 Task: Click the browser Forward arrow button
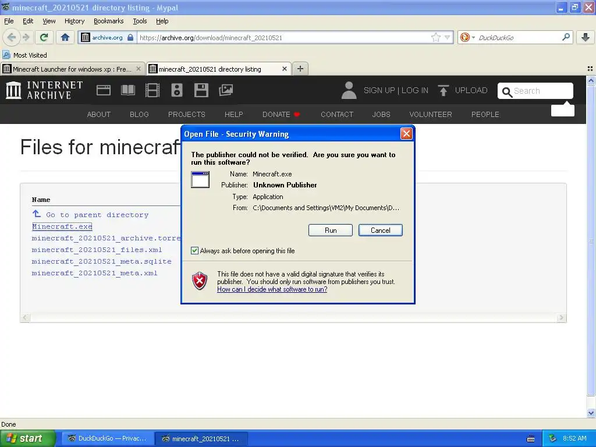coord(26,37)
